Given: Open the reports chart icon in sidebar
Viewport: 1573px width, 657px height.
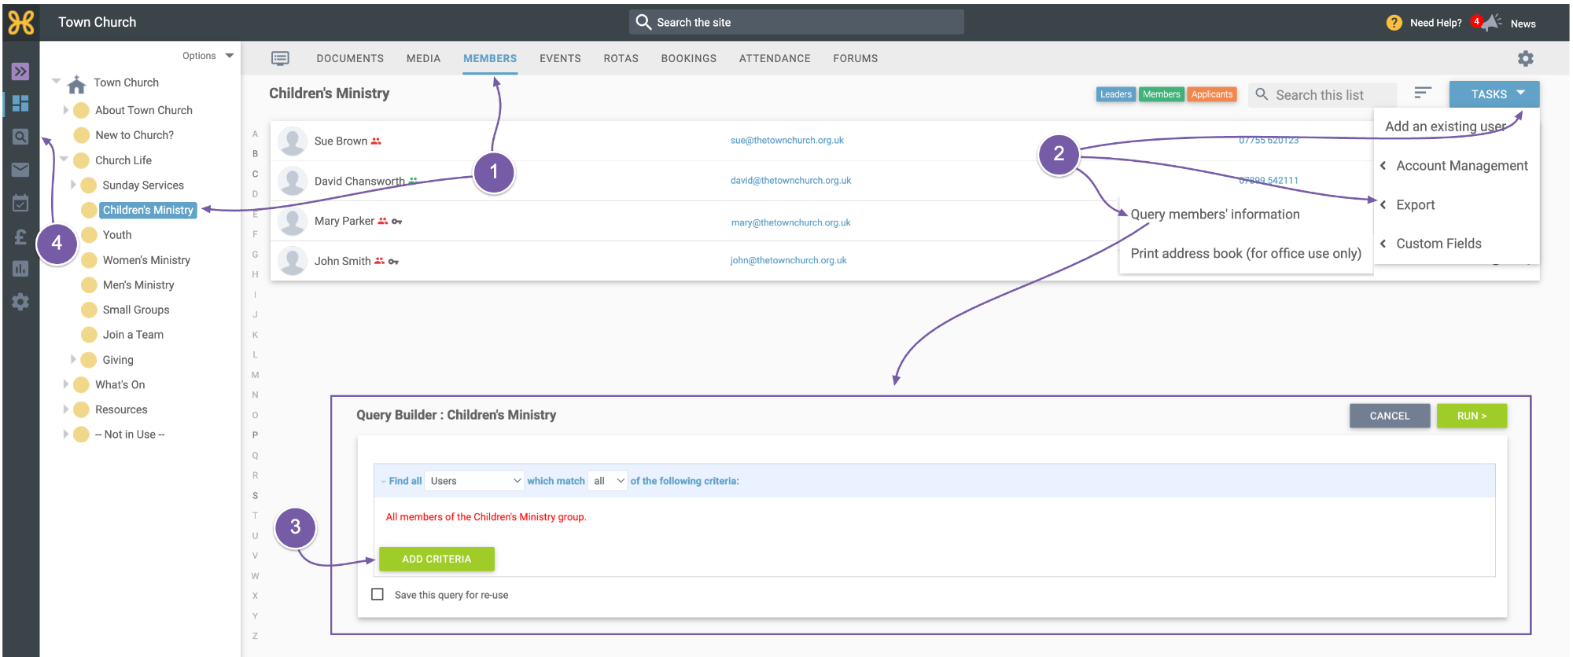Looking at the screenshot, I should pyautogui.click(x=20, y=269).
